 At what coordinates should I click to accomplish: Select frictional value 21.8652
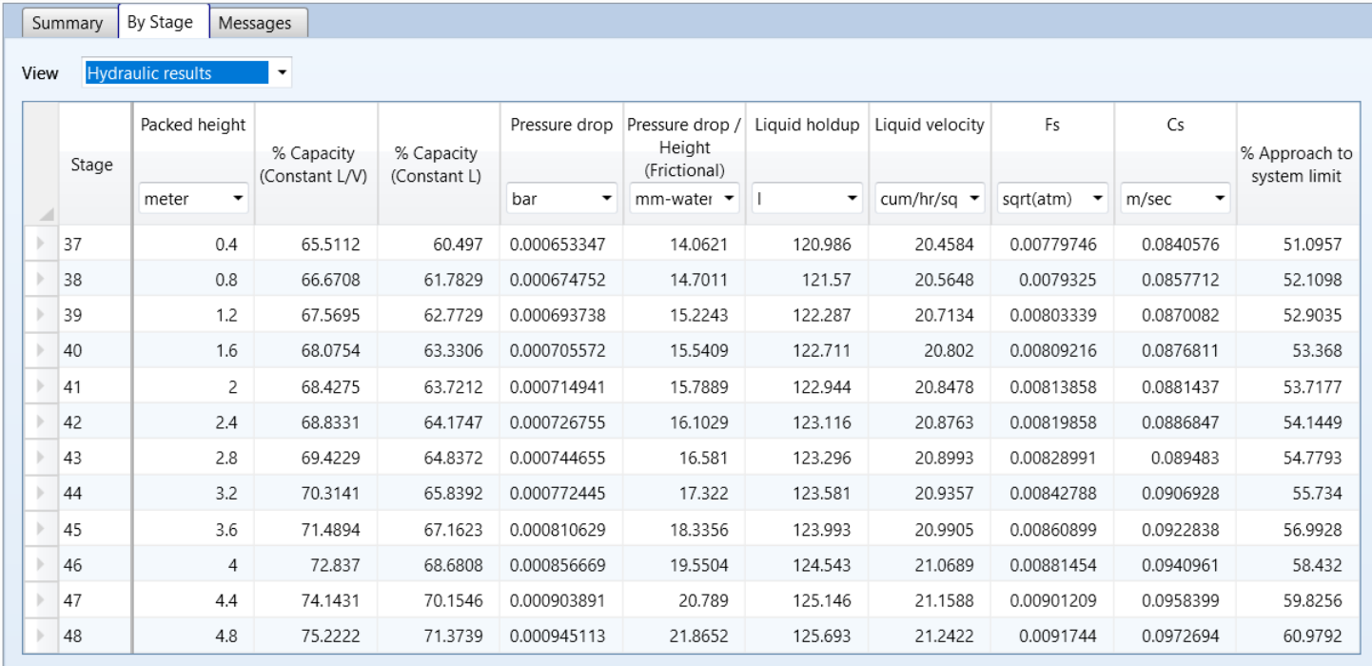click(x=684, y=636)
